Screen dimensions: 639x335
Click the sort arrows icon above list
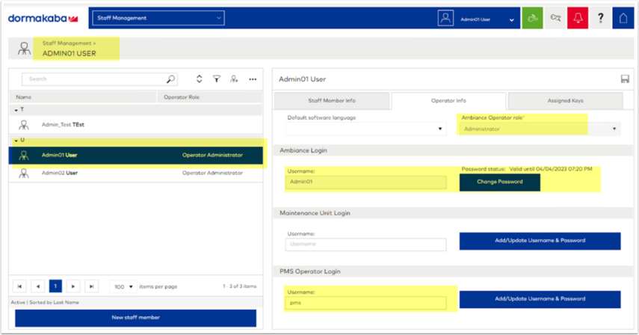tap(199, 79)
